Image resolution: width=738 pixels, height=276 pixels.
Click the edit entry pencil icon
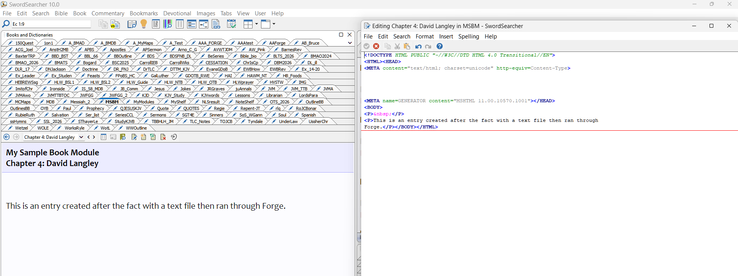point(134,137)
